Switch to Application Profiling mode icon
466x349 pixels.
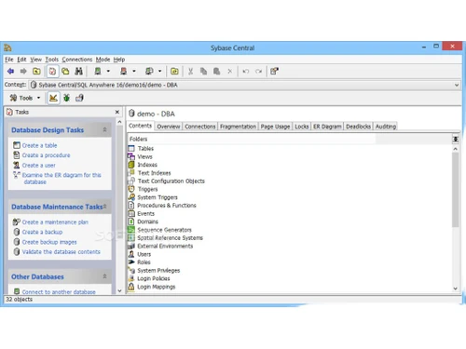(79, 98)
